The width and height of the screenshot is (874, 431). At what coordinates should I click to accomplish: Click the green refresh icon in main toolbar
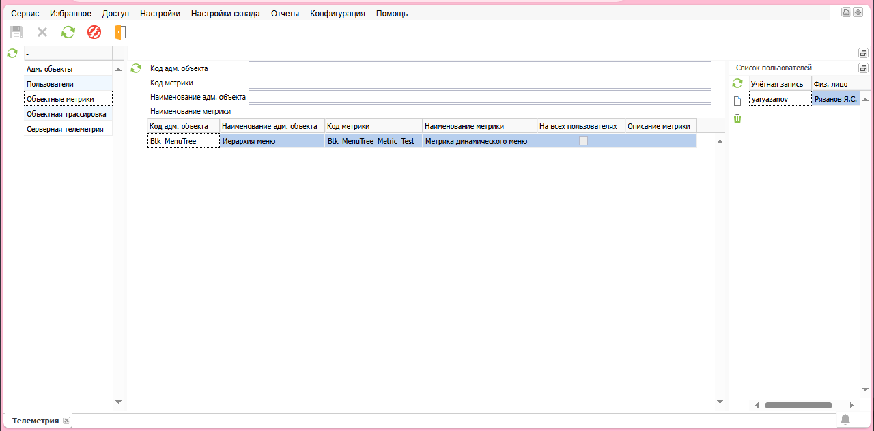click(68, 32)
